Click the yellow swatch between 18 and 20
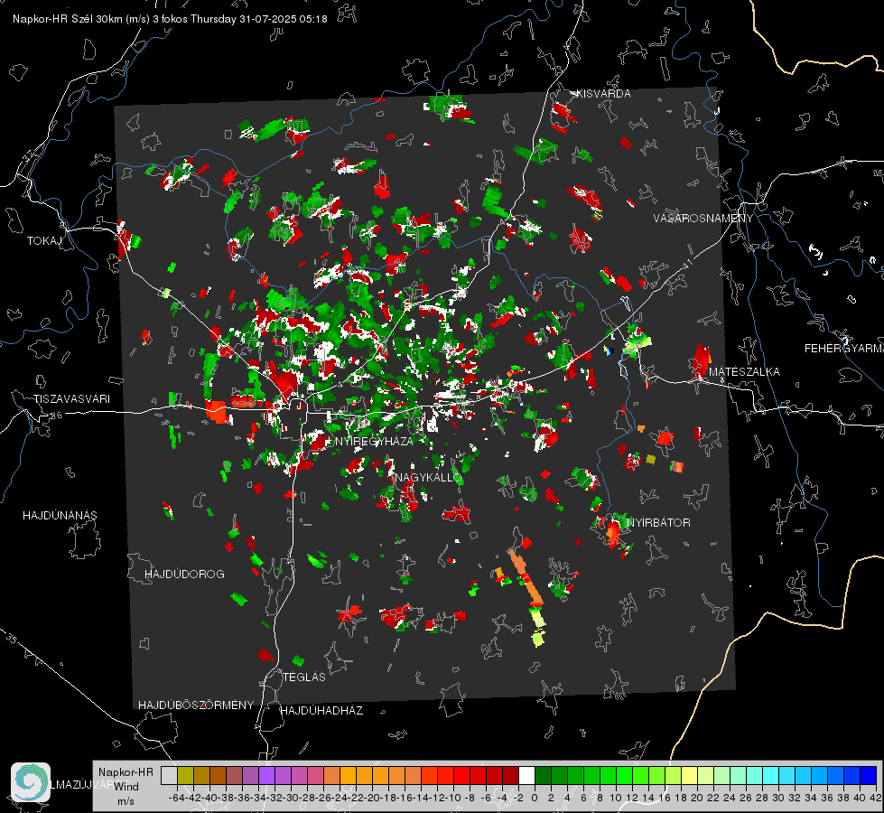The height and width of the screenshot is (813, 884). [x=689, y=775]
